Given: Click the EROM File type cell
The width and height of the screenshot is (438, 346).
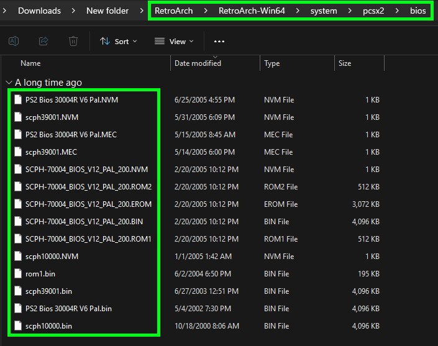Looking at the screenshot, I should pyautogui.click(x=281, y=204).
